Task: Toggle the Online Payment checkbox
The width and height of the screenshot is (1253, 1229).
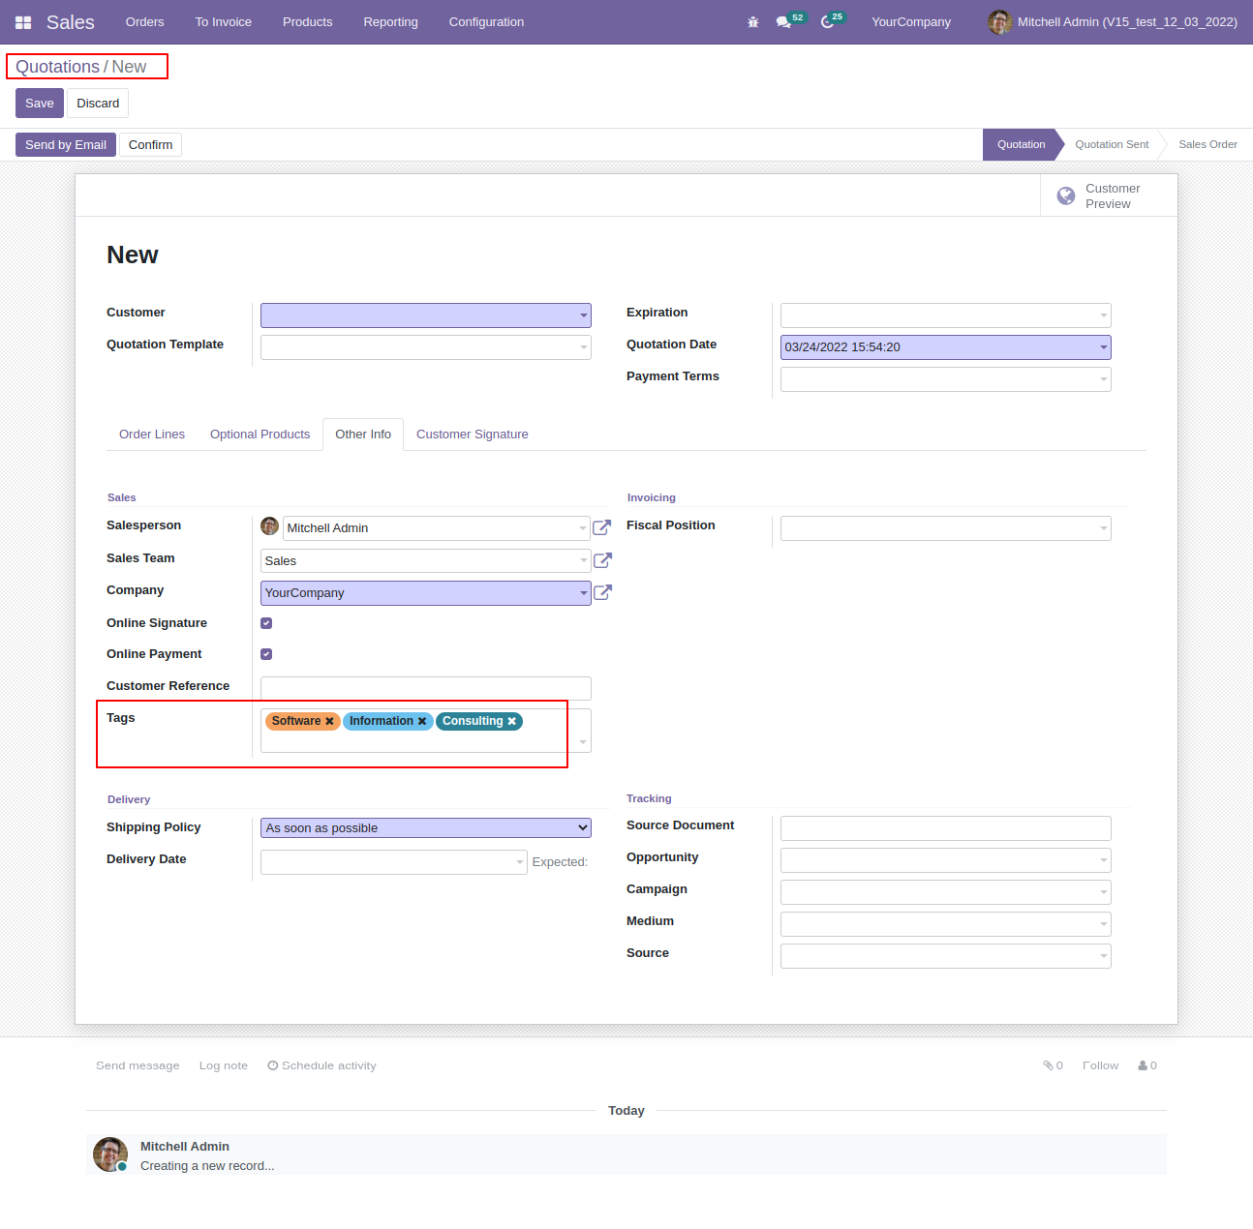Action: (x=266, y=654)
